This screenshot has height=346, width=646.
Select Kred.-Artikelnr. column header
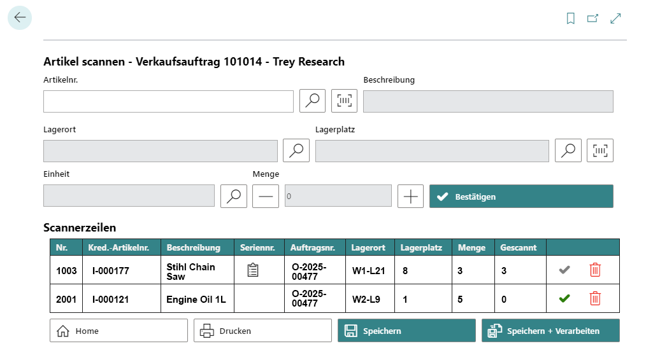tap(122, 247)
